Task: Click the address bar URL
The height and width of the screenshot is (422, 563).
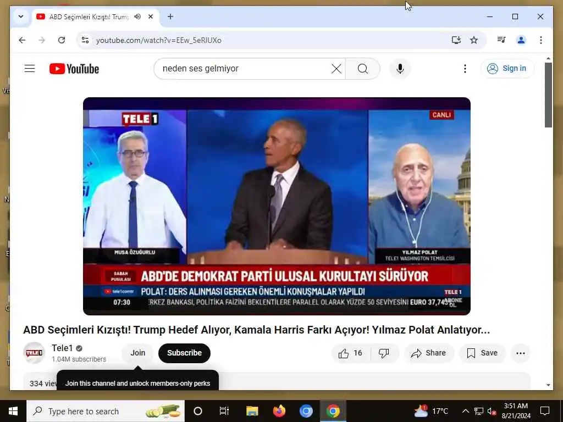Action: coord(159,40)
